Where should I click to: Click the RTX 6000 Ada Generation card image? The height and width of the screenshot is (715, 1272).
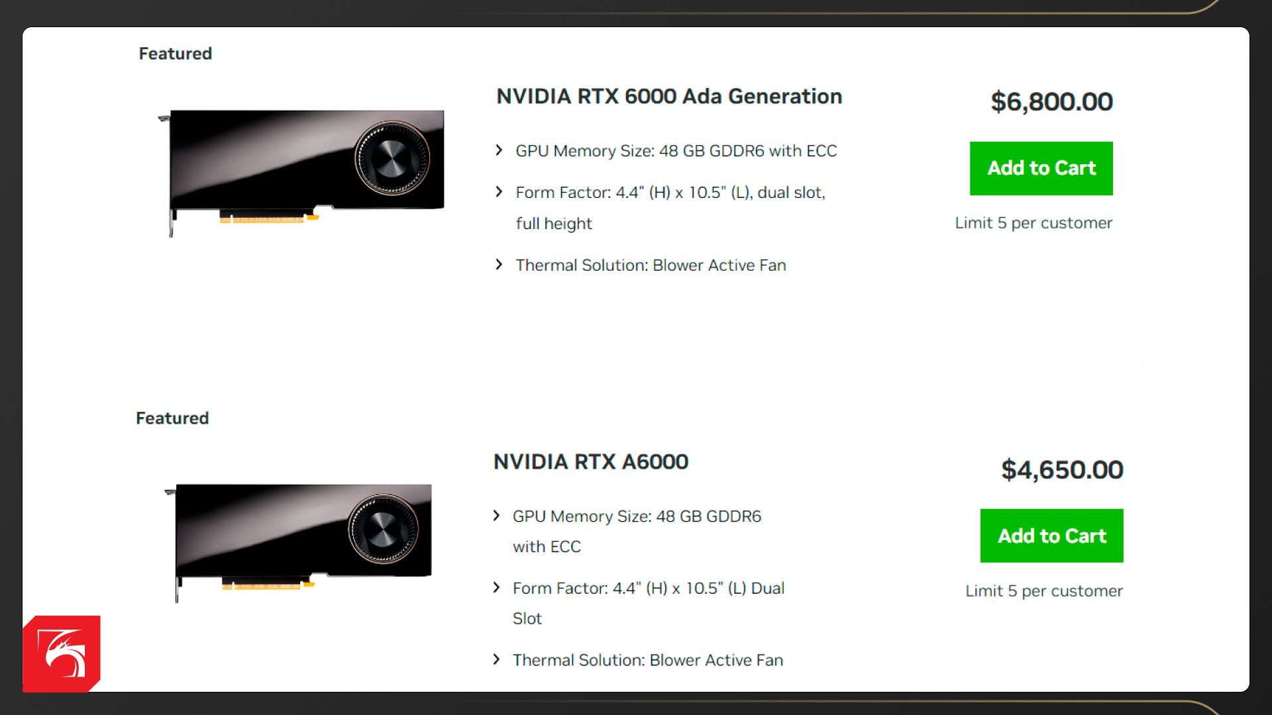pos(302,171)
